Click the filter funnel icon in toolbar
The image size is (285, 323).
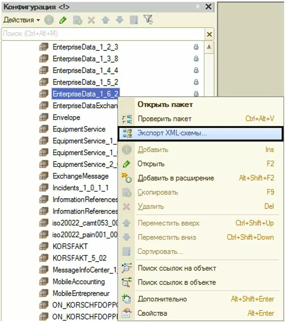[148, 20]
